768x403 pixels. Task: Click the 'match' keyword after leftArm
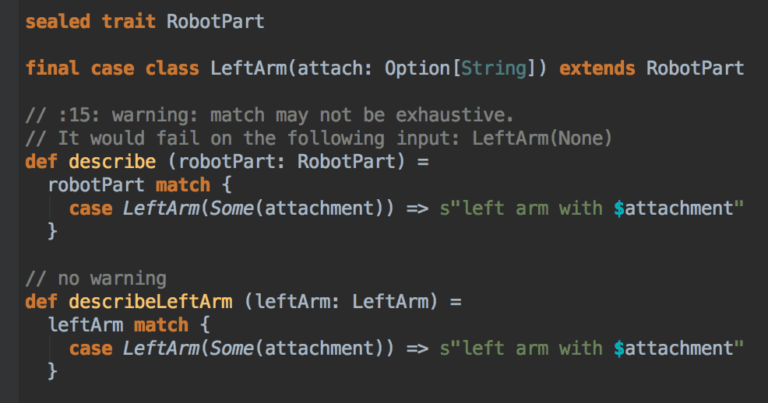pyautogui.click(x=161, y=324)
